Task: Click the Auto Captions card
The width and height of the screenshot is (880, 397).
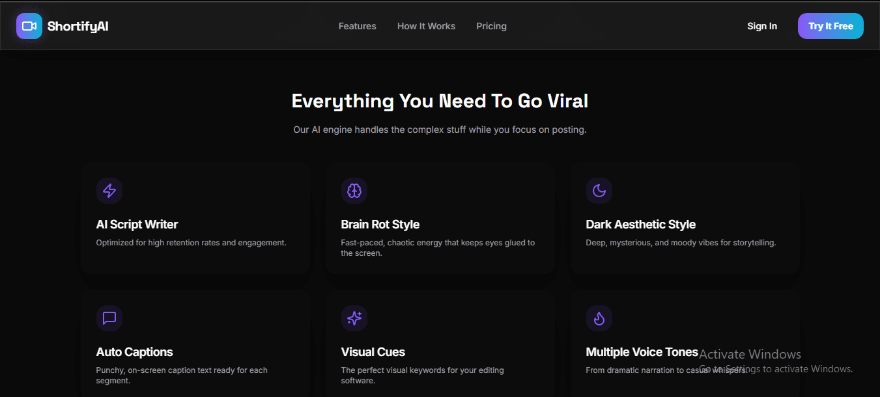Action: (195, 345)
